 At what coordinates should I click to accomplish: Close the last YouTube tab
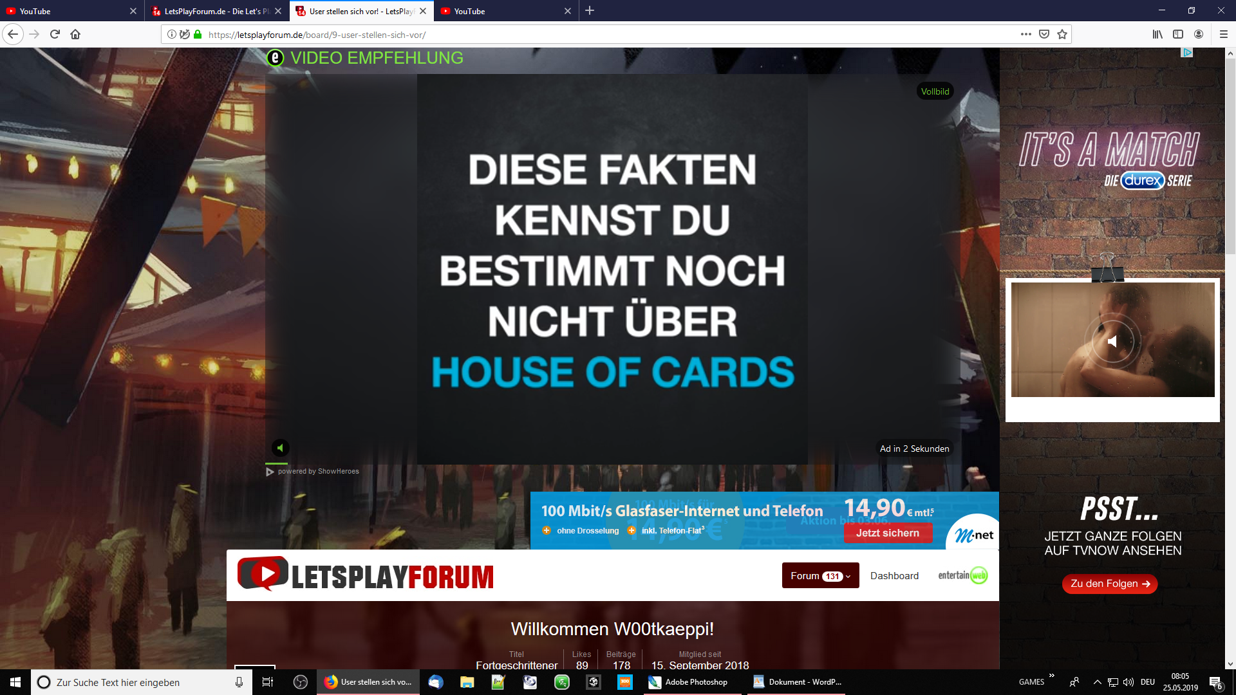(568, 11)
